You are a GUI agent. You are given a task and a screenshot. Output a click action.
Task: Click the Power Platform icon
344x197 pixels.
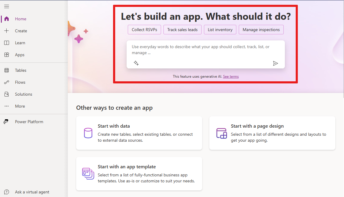point(7,122)
